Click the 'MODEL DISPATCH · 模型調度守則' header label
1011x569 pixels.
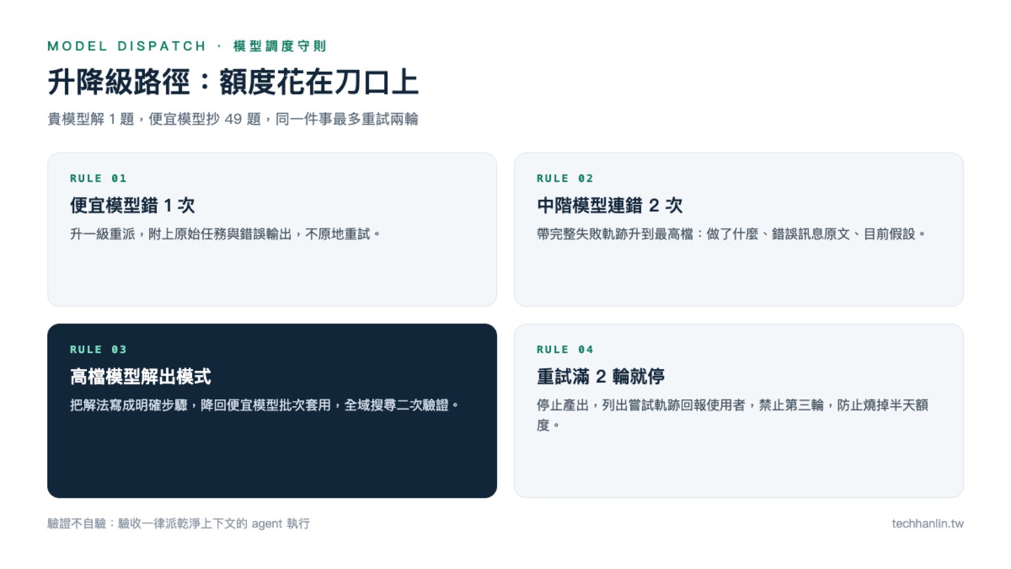(x=187, y=46)
